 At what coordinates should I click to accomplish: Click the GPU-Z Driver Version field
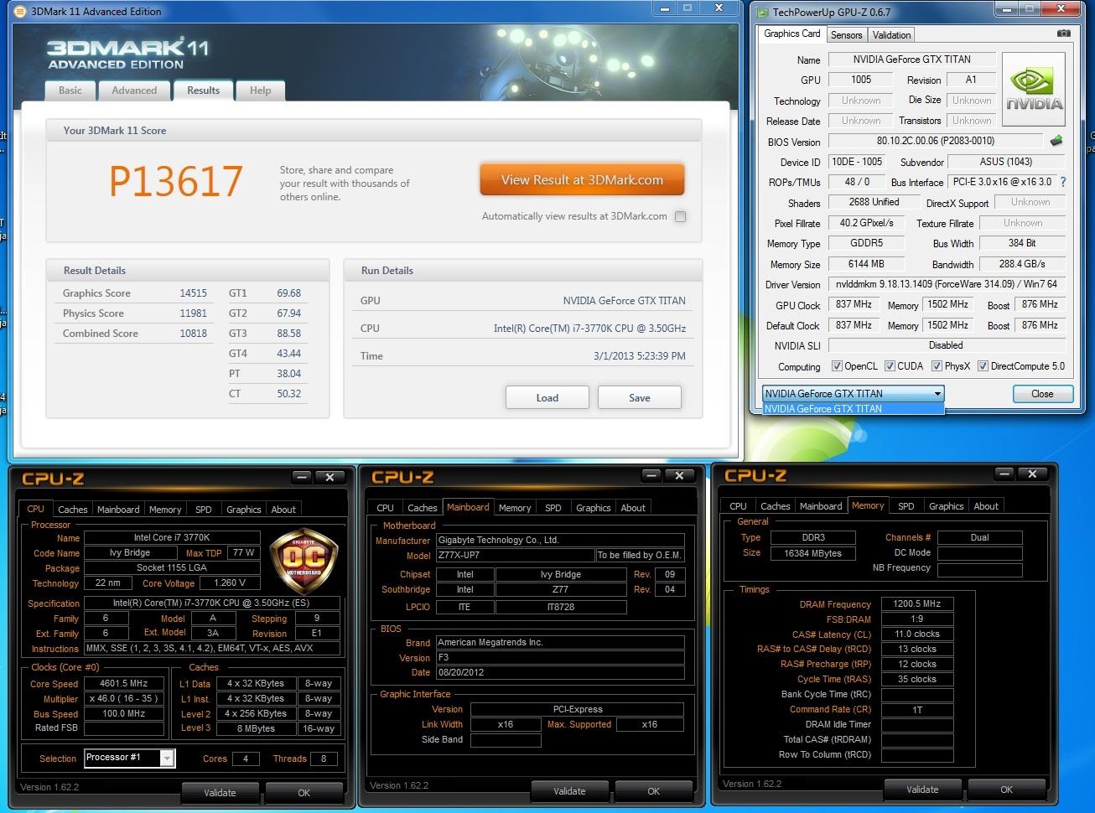point(947,284)
